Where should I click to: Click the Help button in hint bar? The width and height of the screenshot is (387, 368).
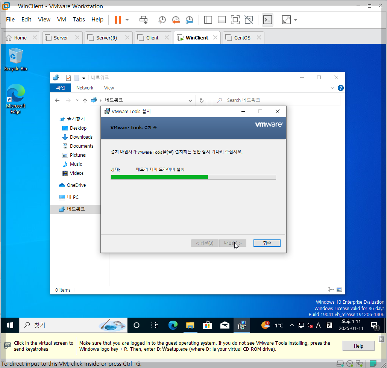point(358,346)
